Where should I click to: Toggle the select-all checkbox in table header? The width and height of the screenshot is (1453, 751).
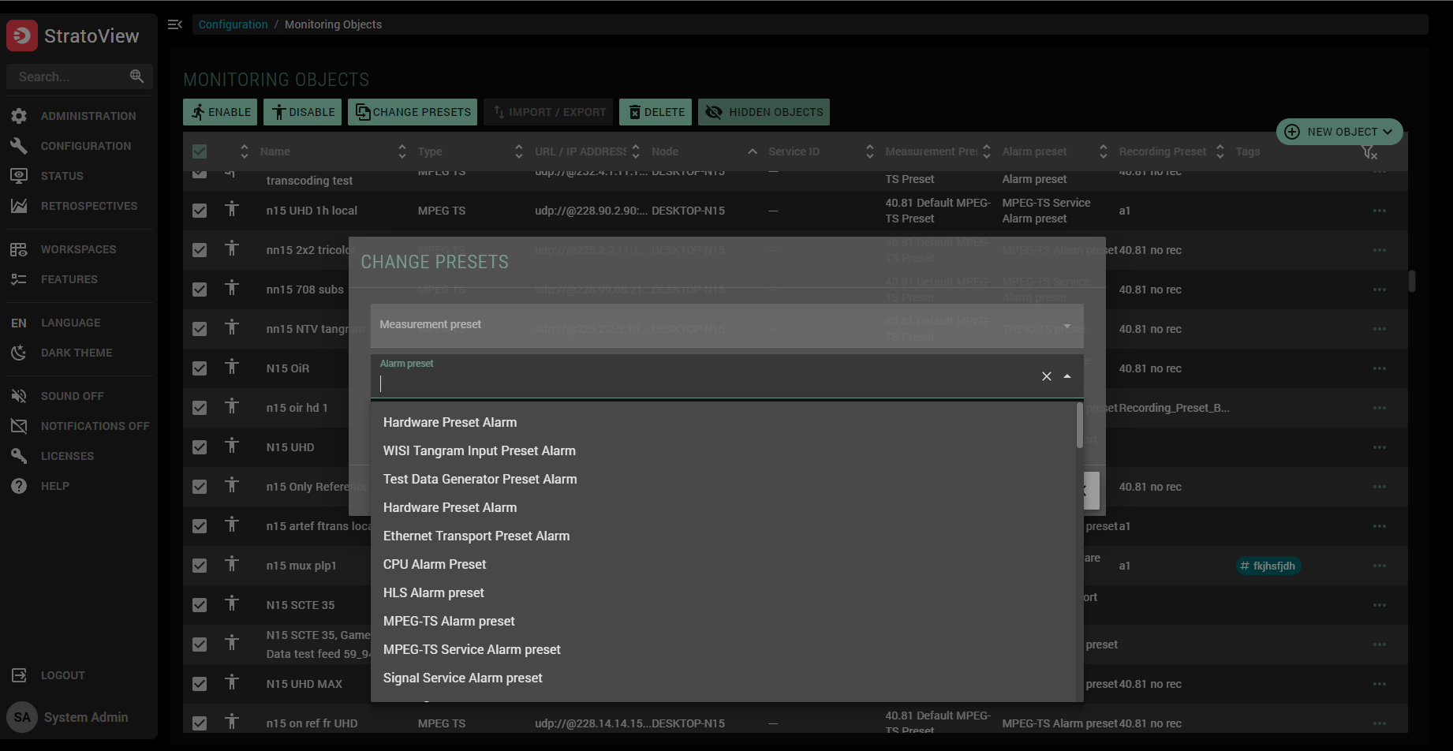click(x=200, y=151)
